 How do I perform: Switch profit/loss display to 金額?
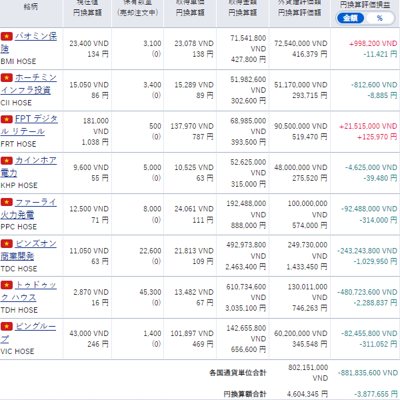tap(351, 18)
